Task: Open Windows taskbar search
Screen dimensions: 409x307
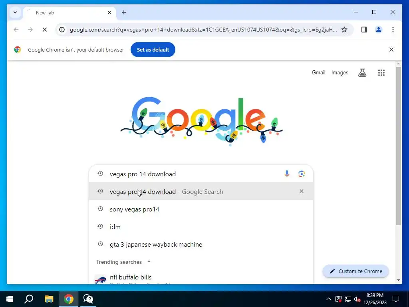Action: [x=29, y=299]
